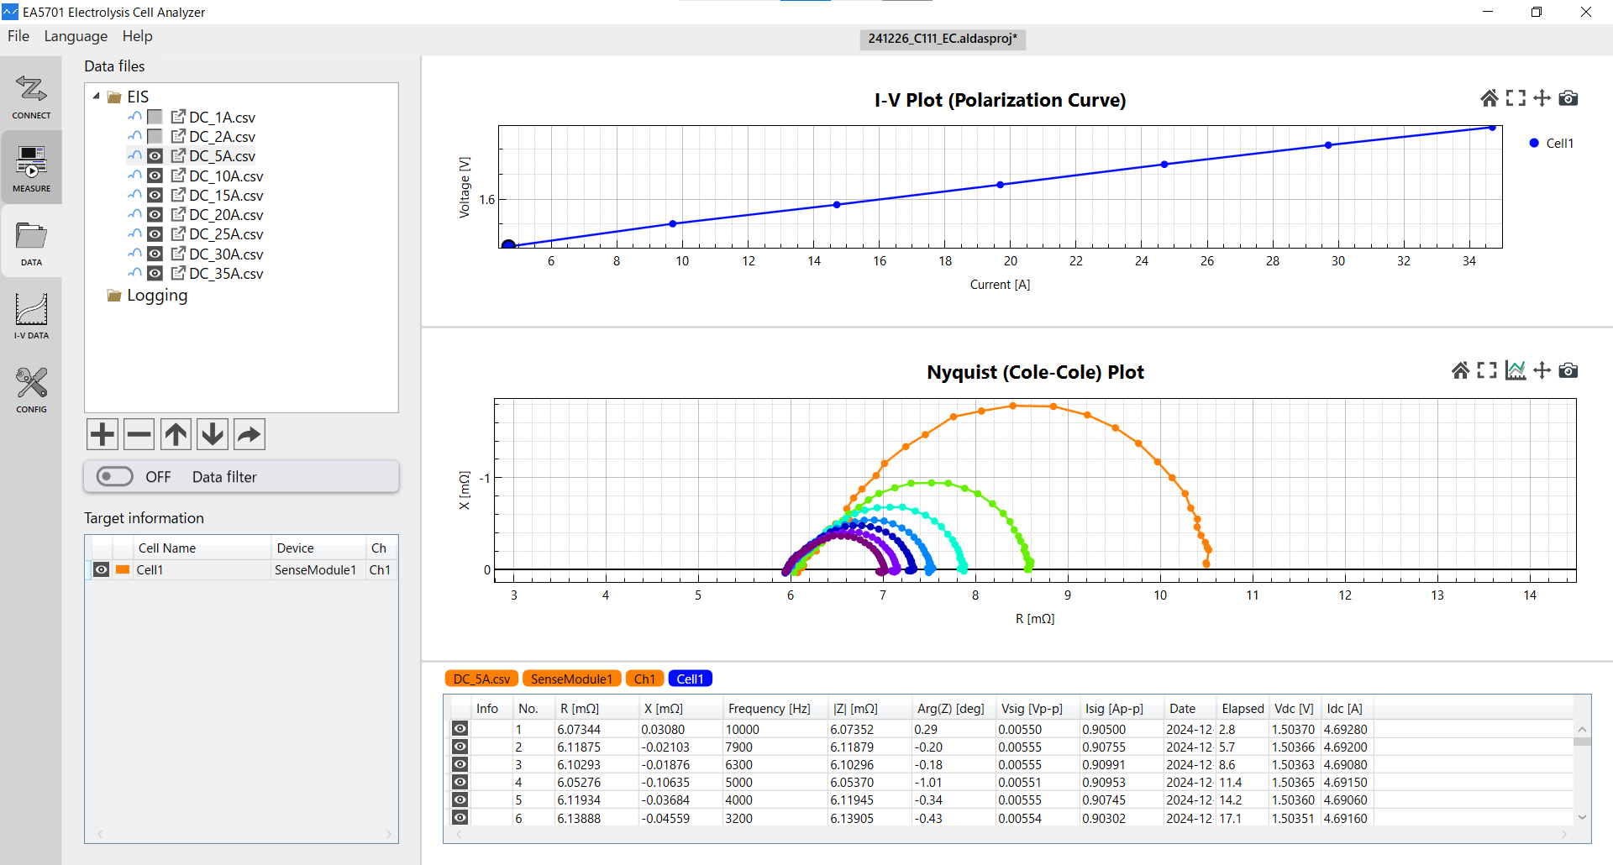Screen dimensions: 1613x865
Task: Open the CONFIG tools panel
Action: click(31, 390)
